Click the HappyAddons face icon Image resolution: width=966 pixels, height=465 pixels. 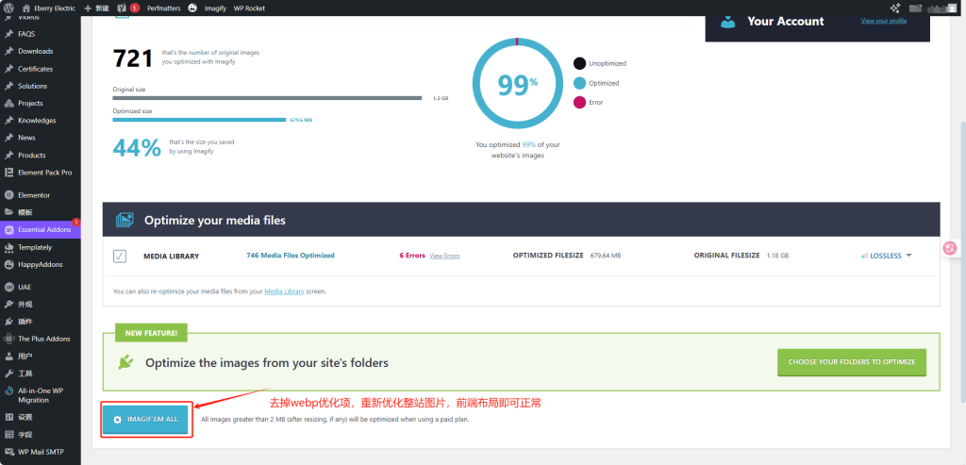8,264
